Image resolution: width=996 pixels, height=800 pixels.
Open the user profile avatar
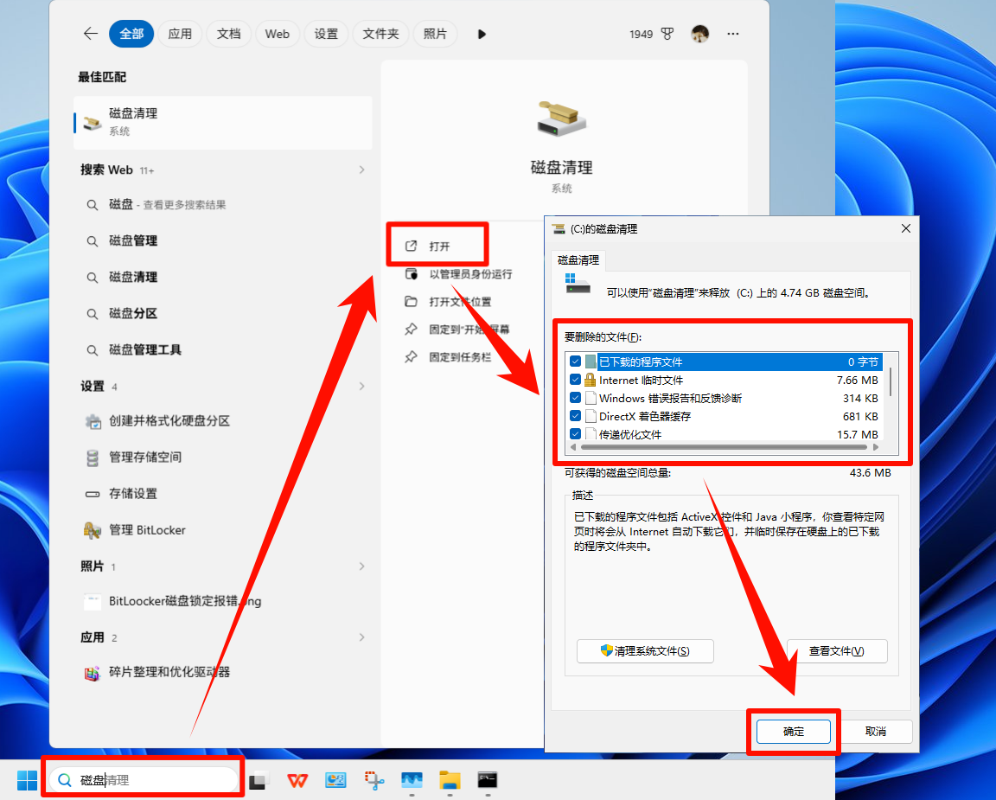[x=700, y=34]
